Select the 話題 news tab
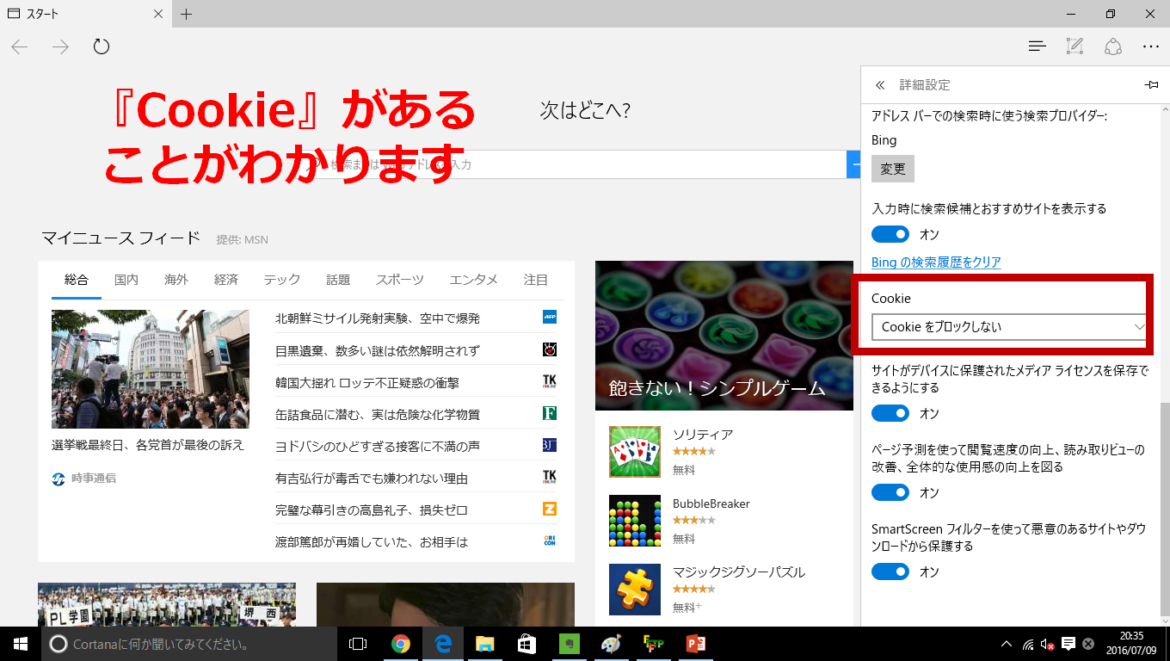1170x661 pixels. click(338, 280)
